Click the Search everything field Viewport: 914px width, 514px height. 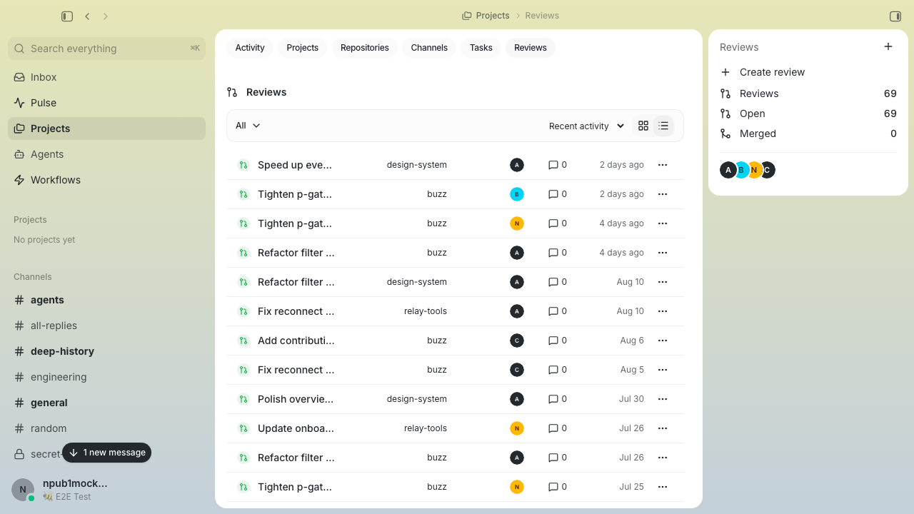[107, 49]
